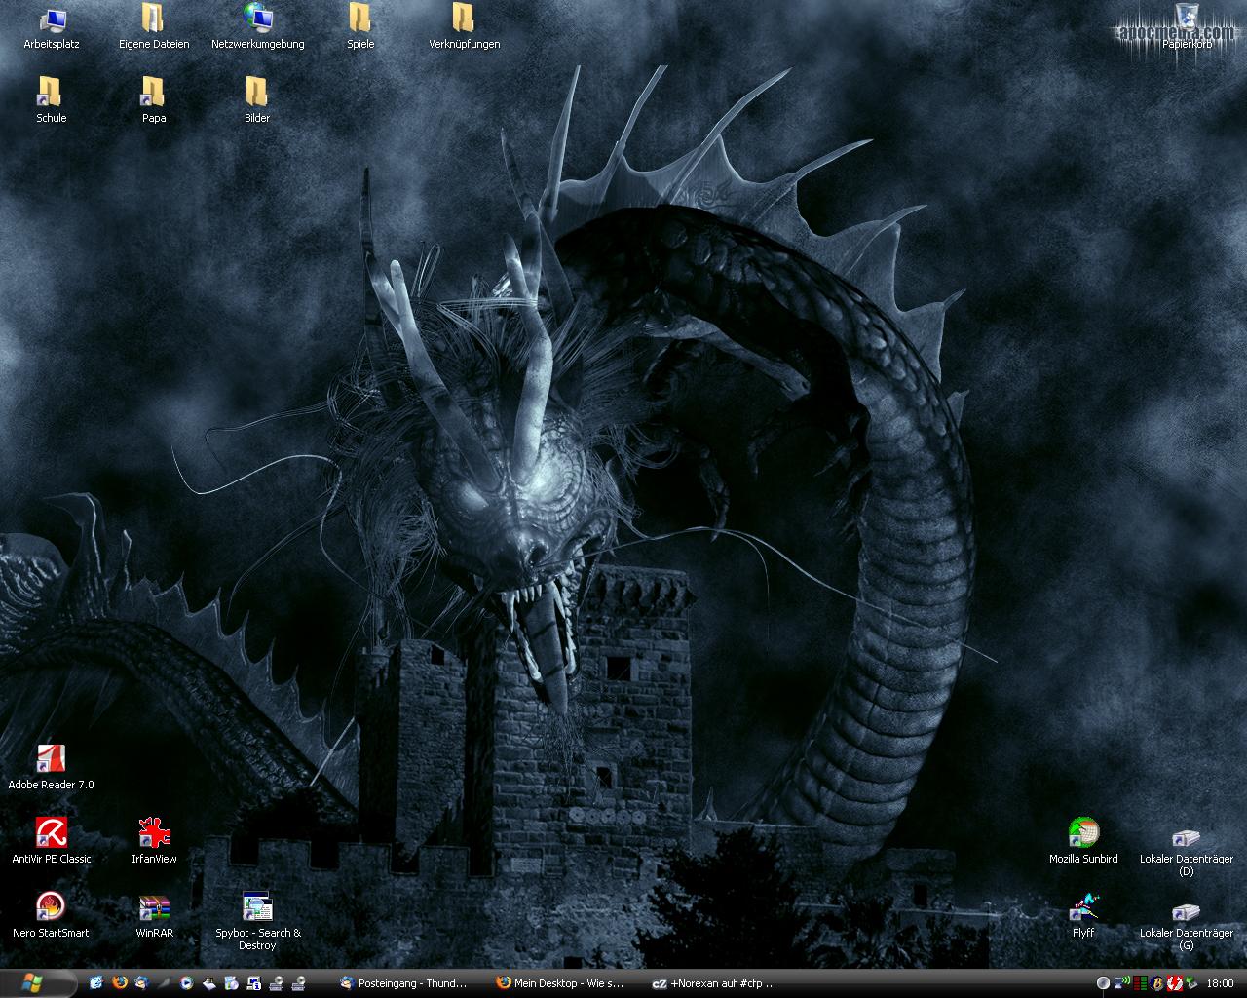Screen dimensions: 1247x998
Task: Start Nero StartSmart shortcut
Action: click(51, 908)
